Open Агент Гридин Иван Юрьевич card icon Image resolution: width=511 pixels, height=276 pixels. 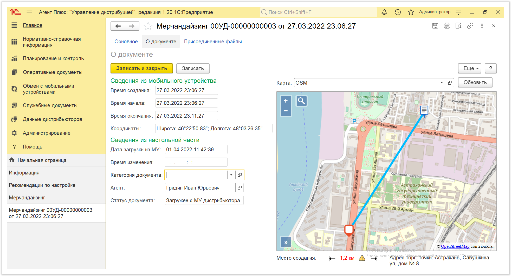pyautogui.click(x=240, y=188)
